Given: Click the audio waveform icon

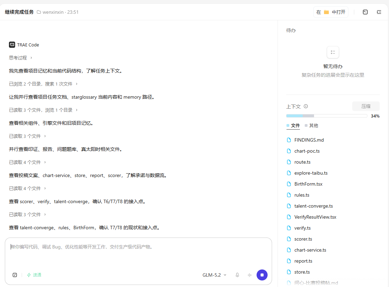Looking at the screenshot, I should coord(250,275).
